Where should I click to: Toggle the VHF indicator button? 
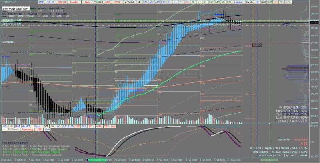tap(77, 126)
